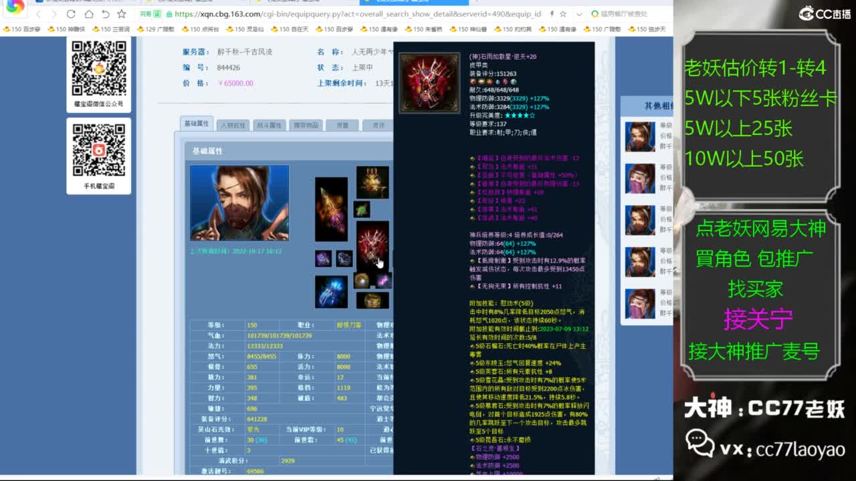Open second similar character avatar with pink mask

(640, 178)
